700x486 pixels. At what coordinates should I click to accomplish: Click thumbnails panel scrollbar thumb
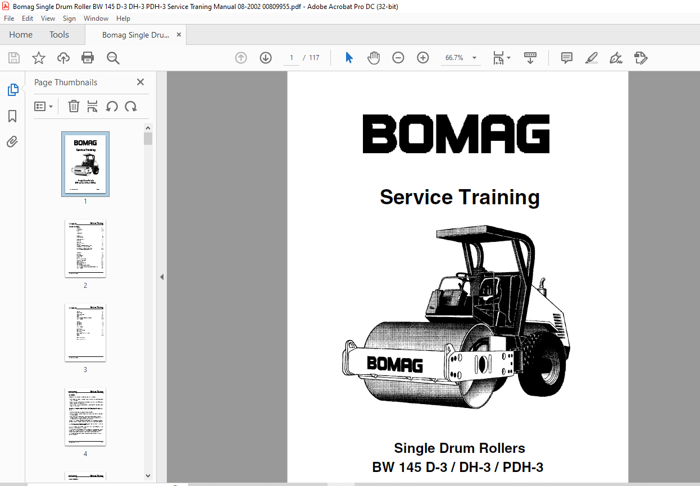pyautogui.click(x=148, y=139)
